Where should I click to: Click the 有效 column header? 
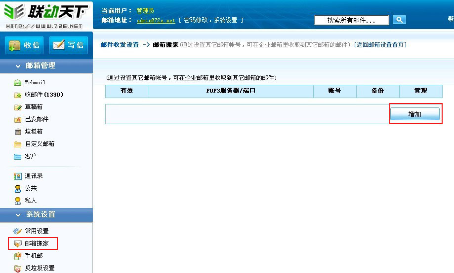[x=127, y=91]
